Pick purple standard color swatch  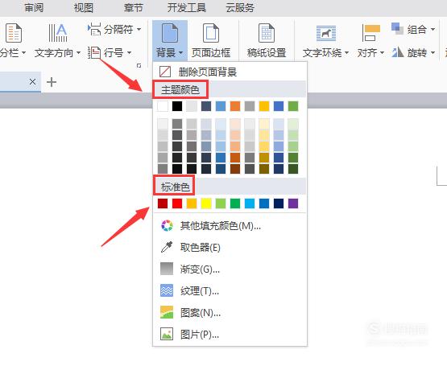point(293,204)
